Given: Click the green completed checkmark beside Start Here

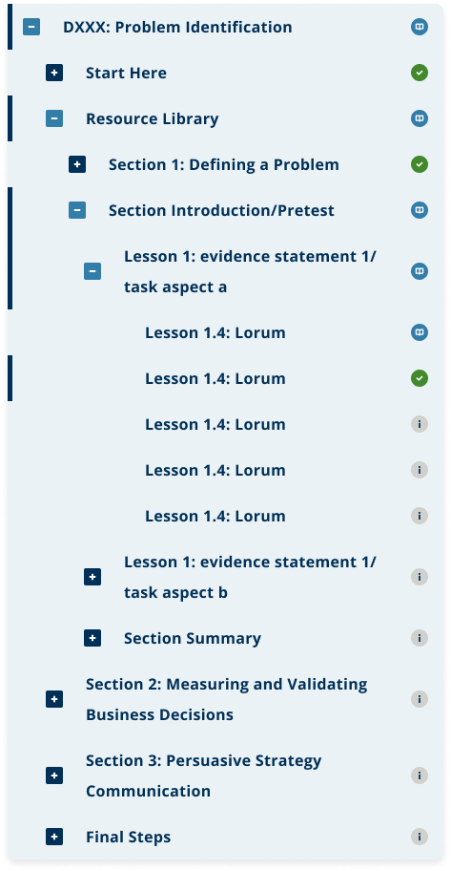Looking at the screenshot, I should point(420,73).
